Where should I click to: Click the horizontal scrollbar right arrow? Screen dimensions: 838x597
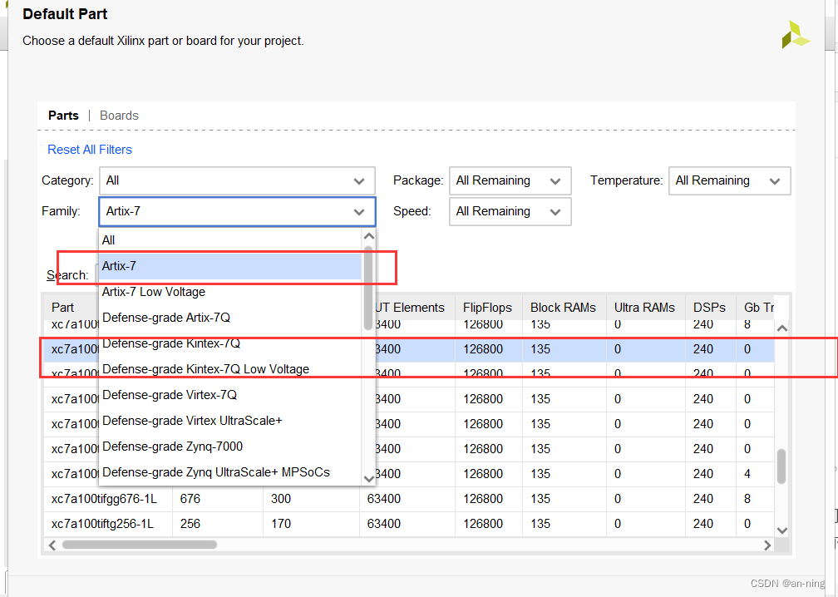767,545
